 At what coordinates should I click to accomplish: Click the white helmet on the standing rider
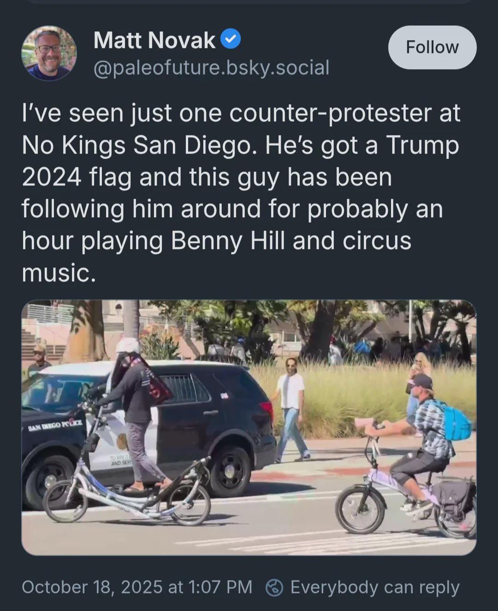tap(128, 345)
